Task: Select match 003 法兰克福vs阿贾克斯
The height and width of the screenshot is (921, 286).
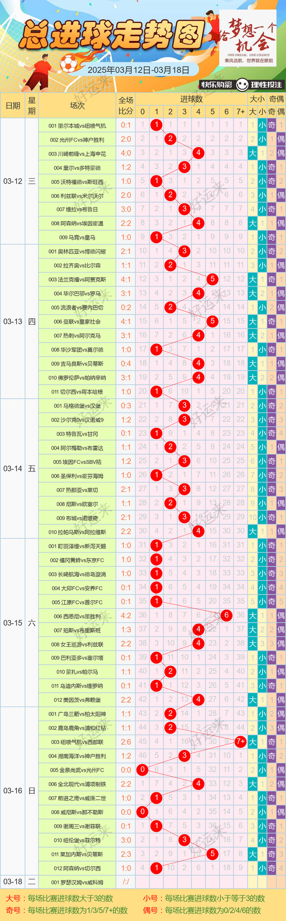Action: tap(77, 279)
